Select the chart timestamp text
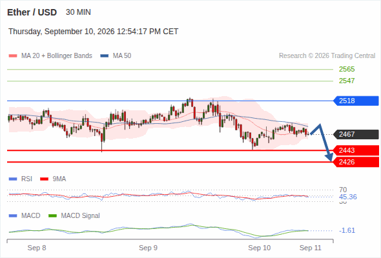This screenshot has height=258, width=381. point(93,32)
